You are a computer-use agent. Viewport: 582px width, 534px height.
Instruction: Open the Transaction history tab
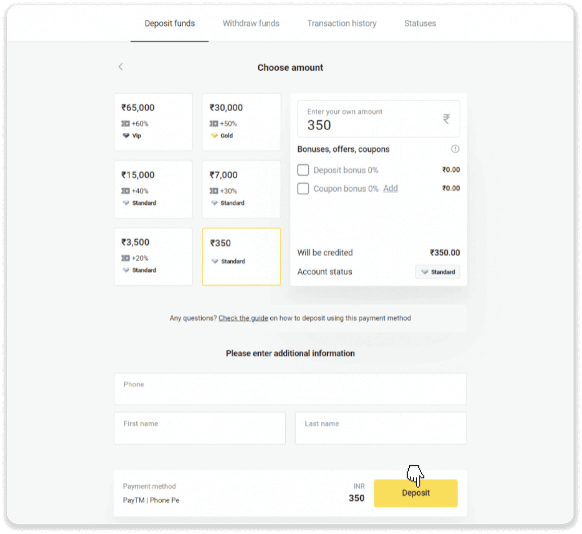(342, 23)
